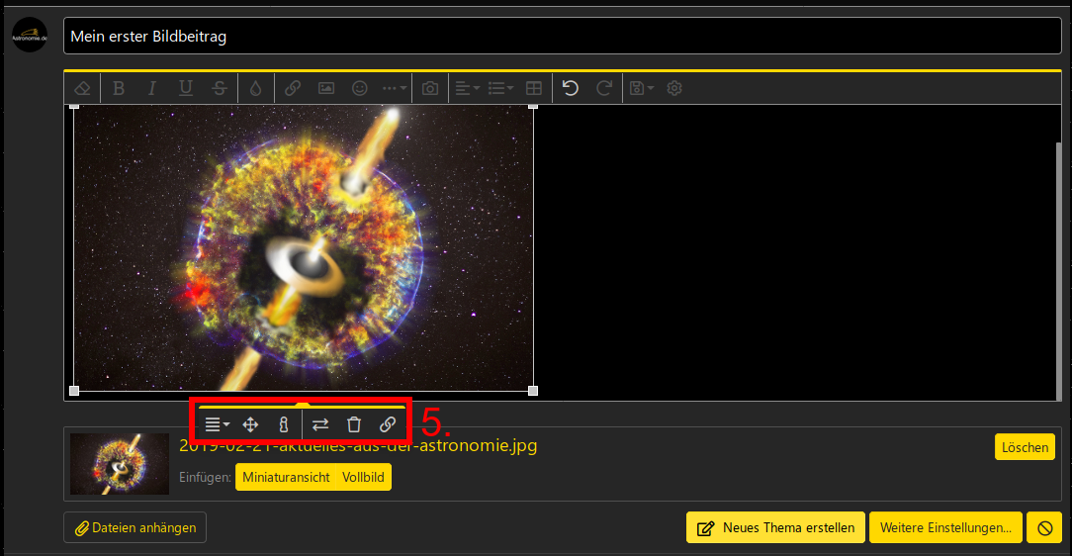Click the yellow cancel circle-slash button
The width and height of the screenshot is (1072, 556).
(1044, 528)
